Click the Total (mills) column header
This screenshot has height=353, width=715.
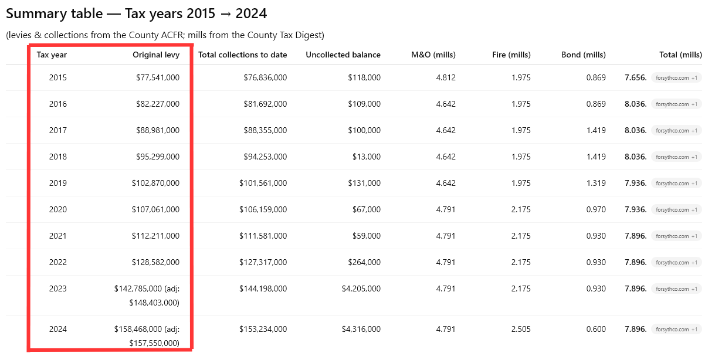pyautogui.click(x=680, y=55)
